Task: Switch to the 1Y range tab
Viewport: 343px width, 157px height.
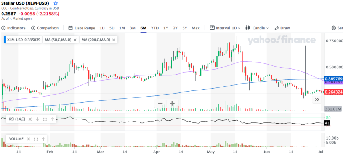Action: coord(166,28)
